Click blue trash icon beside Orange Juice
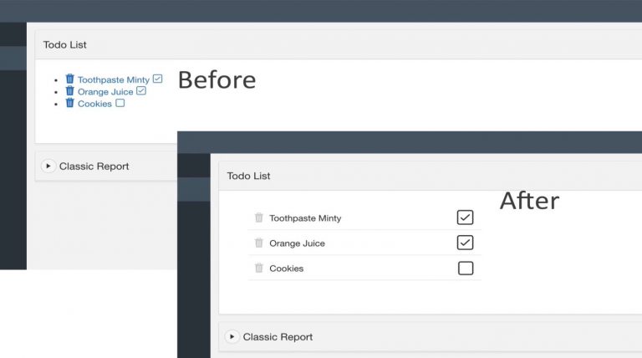642x358 pixels. [x=70, y=90]
